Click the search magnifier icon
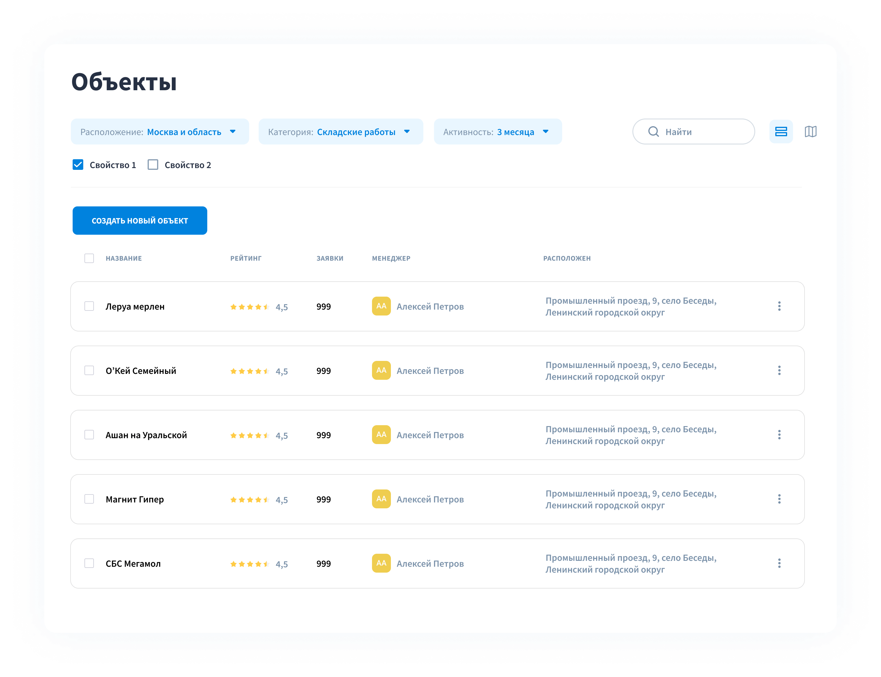 coord(653,132)
